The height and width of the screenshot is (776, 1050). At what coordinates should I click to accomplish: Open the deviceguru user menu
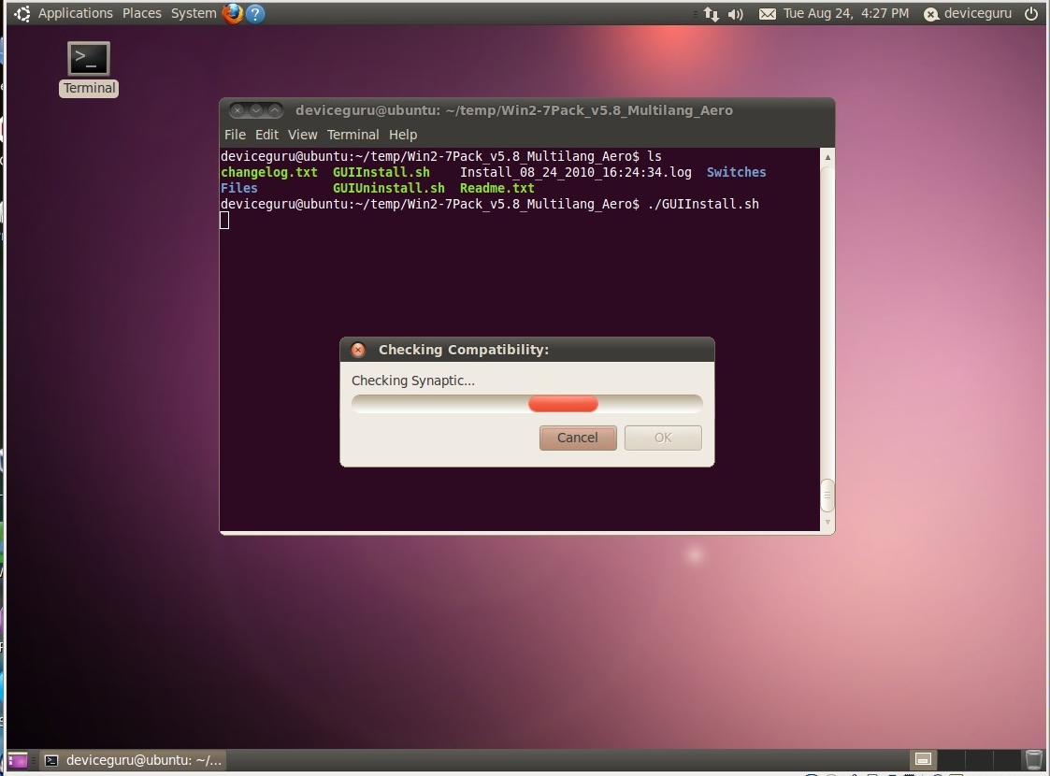click(969, 13)
